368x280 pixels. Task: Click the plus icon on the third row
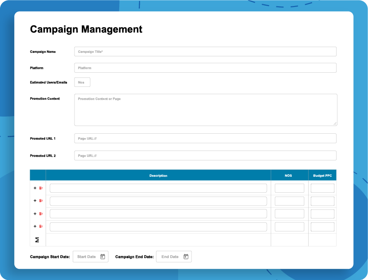[x=35, y=214]
